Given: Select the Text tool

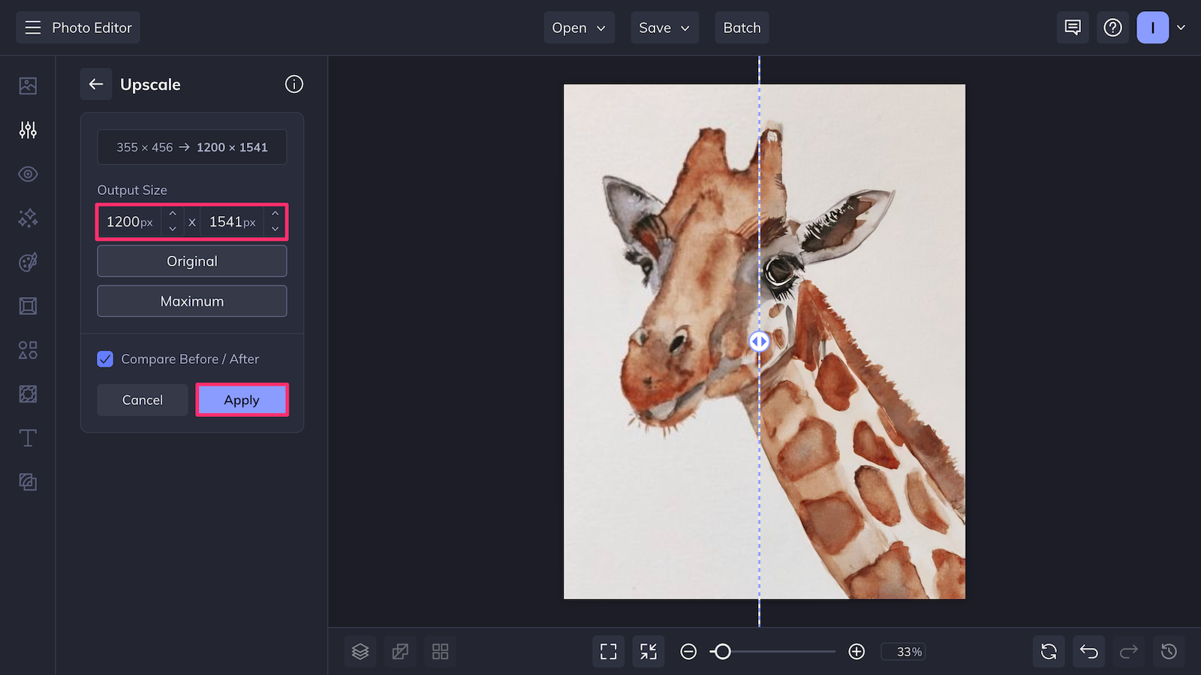Looking at the screenshot, I should [28, 438].
